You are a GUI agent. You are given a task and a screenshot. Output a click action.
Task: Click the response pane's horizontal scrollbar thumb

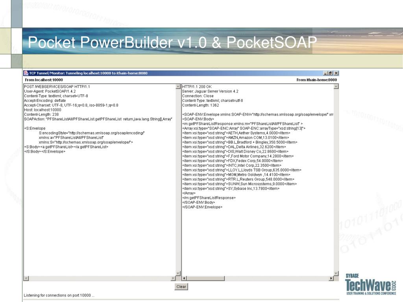[x=205, y=278]
